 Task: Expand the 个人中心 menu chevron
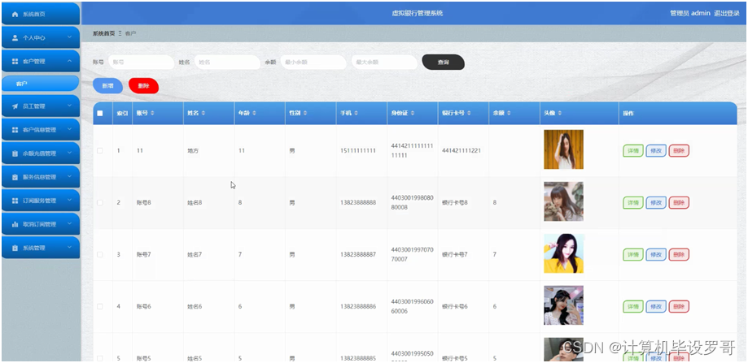click(x=70, y=37)
